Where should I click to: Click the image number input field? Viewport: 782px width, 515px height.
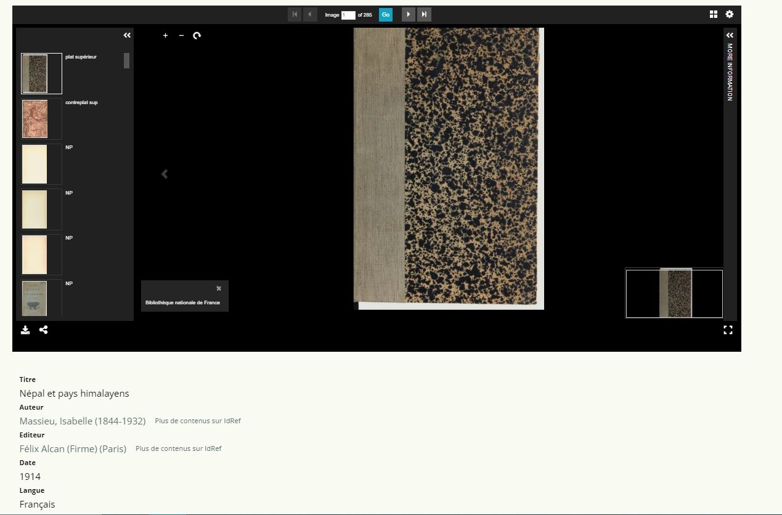pyautogui.click(x=348, y=15)
